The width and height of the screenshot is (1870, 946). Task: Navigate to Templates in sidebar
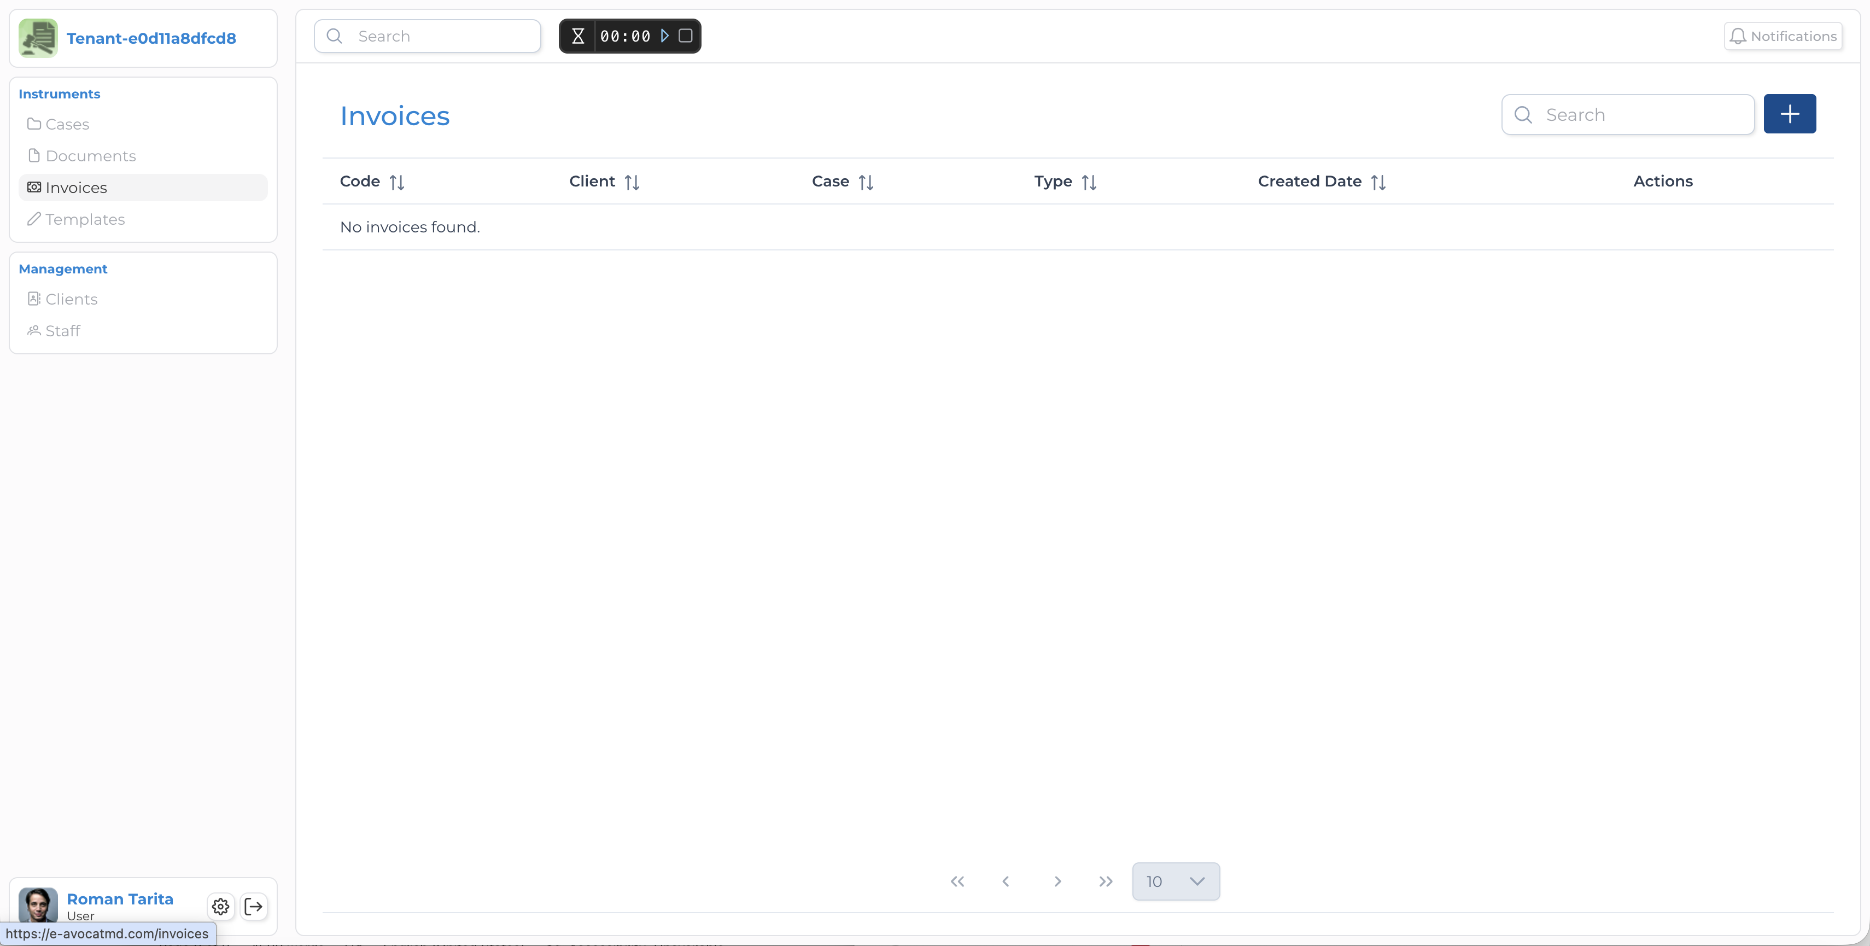point(84,219)
